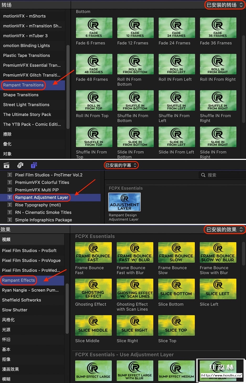
Task: Select Rampant Effects category
Action: click(32, 280)
